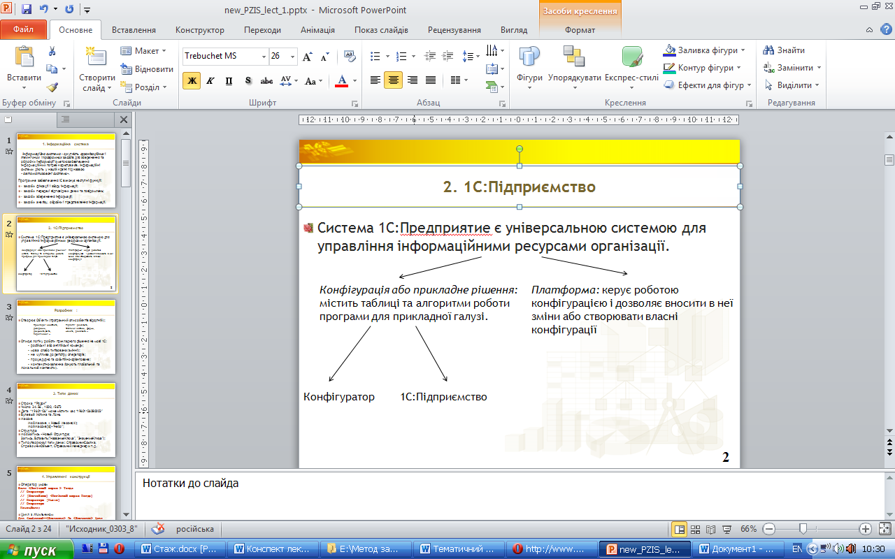Toggle Underline П formatting
Screen dimensions: 895x559
coord(229,80)
